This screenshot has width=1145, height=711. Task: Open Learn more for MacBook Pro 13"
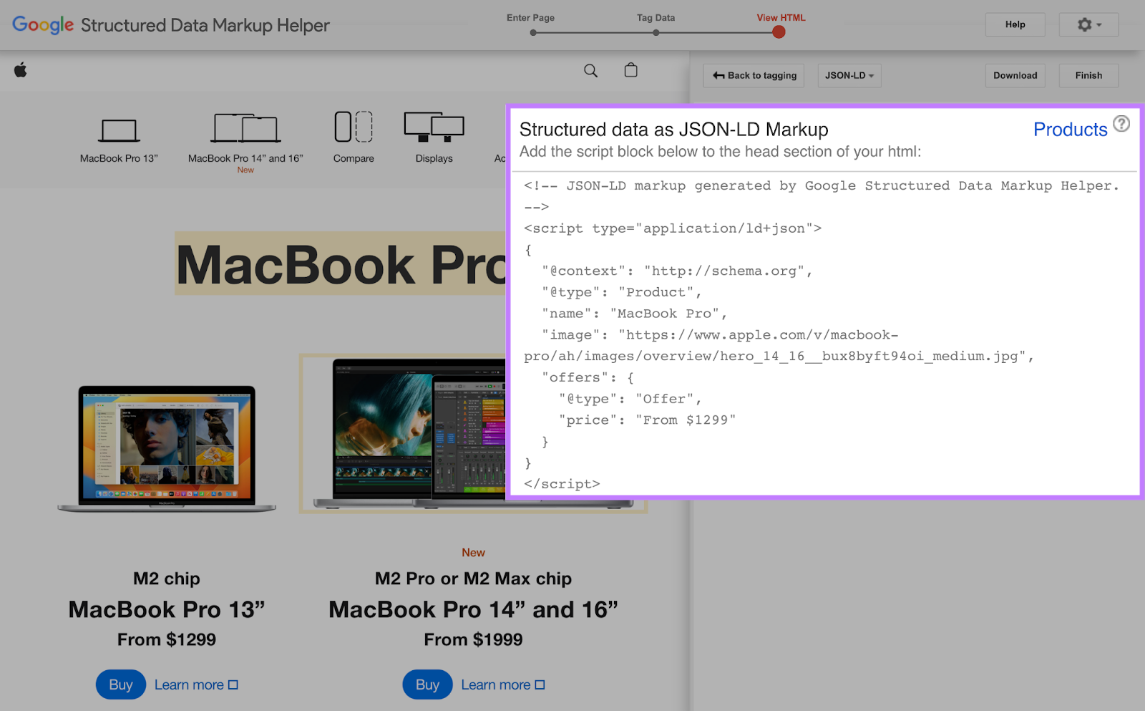(x=196, y=685)
